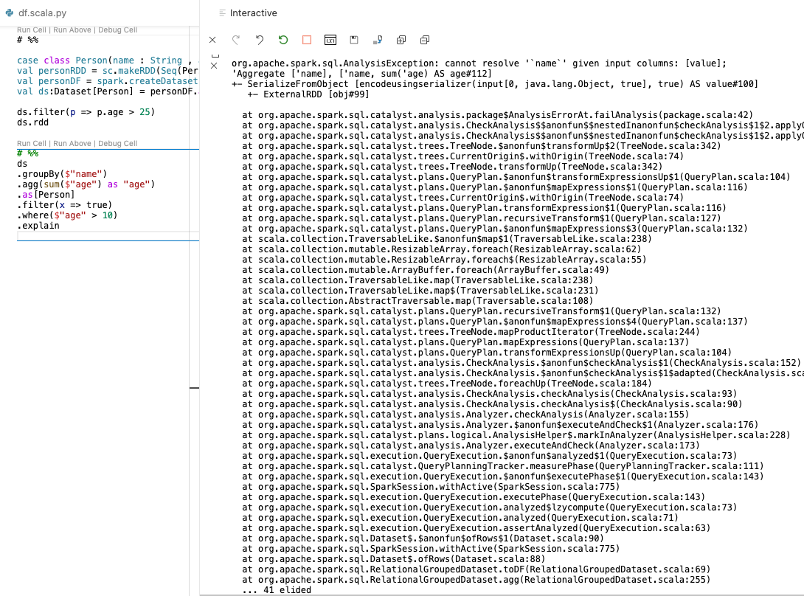This screenshot has height=596, width=804.
Task: Debug Cell for the Person case class
Action: coord(117,30)
